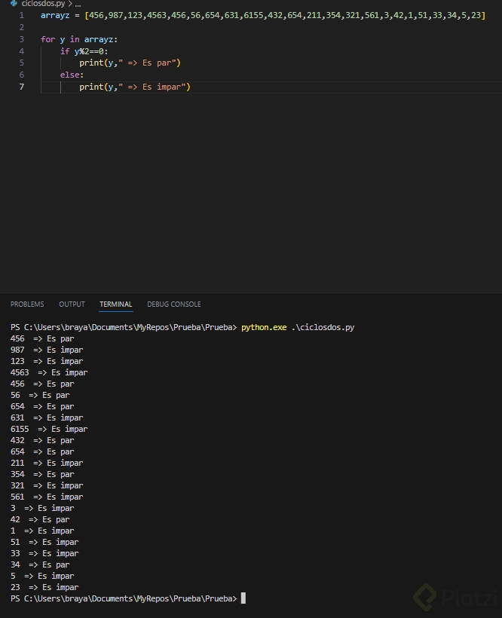Place cursor on the arrayz variable definition

pyautogui.click(x=55, y=15)
